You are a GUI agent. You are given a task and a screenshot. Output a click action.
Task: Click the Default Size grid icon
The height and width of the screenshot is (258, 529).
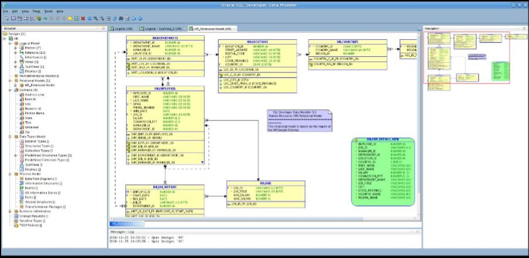108,19
